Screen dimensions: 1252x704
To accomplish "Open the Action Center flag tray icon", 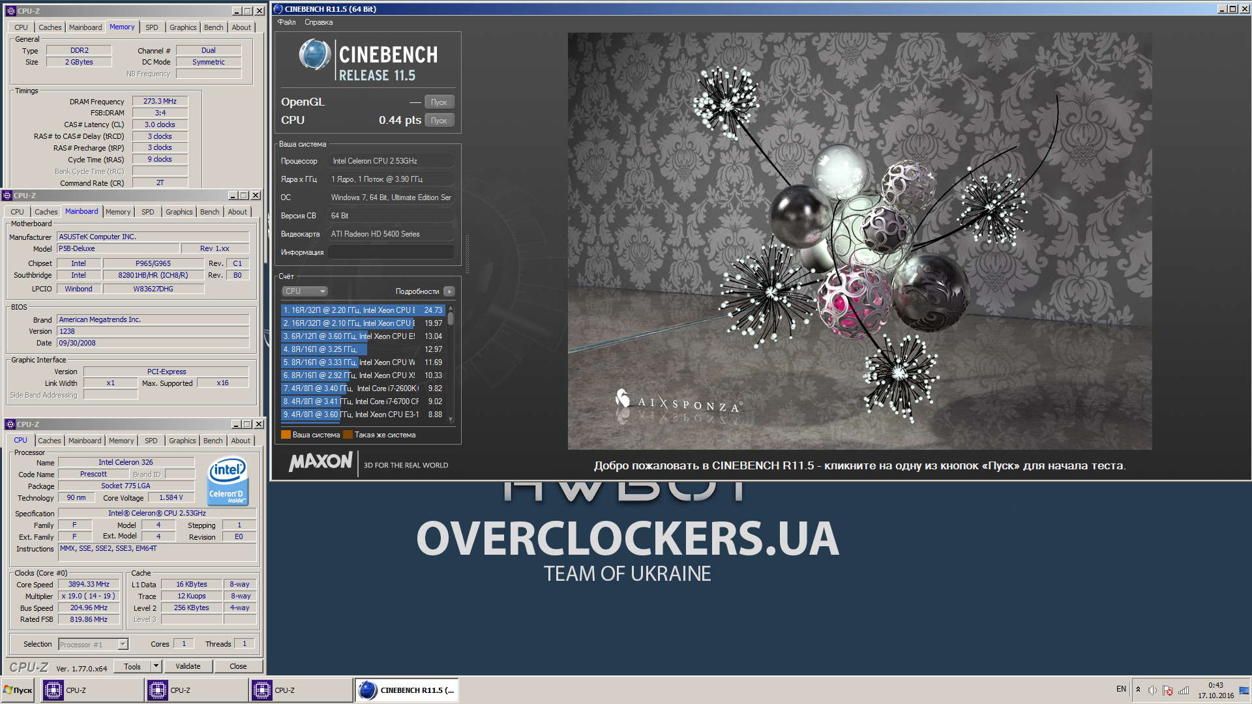I will pyautogui.click(x=1168, y=690).
